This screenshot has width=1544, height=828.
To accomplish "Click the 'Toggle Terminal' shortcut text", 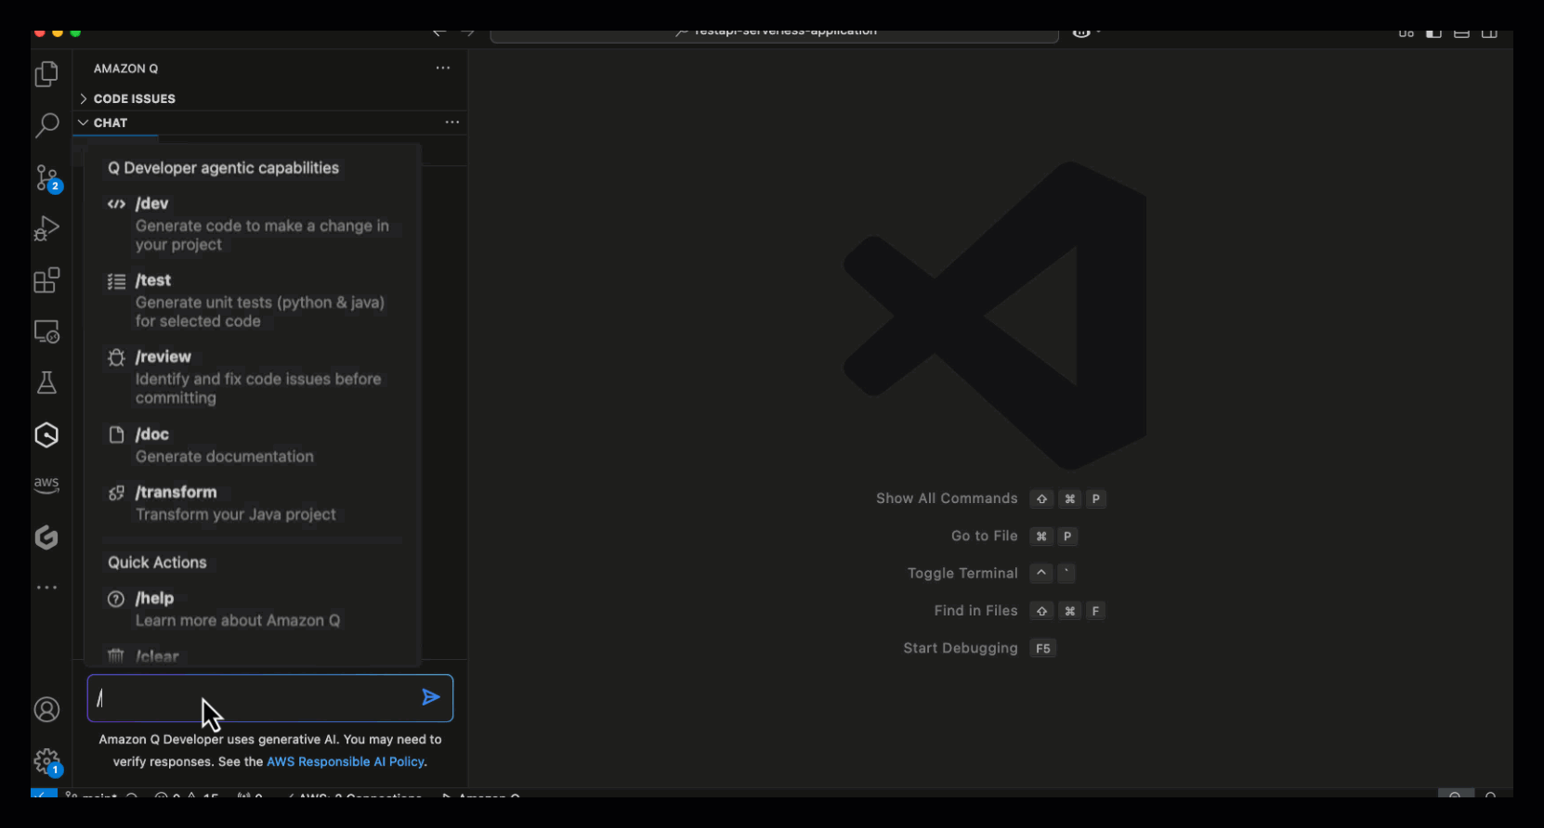I will [962, 573].
